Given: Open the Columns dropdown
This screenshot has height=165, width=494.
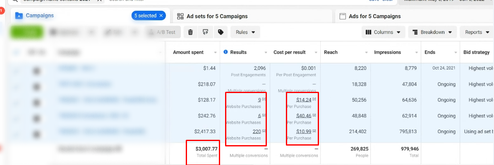Looking at the screenshot, I should click(x=383, y=32).
